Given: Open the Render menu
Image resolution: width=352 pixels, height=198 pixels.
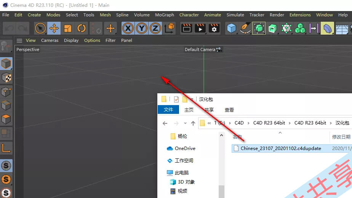Looking at the screenshot, I should 277,15.
